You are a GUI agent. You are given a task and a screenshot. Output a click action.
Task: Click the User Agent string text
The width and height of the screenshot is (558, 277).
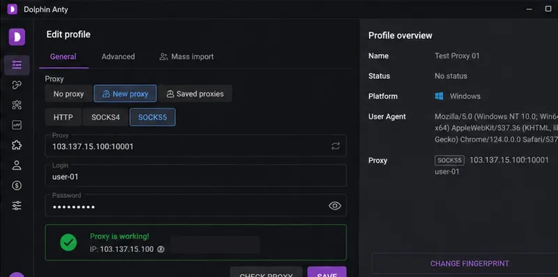(x=496, y=128)
